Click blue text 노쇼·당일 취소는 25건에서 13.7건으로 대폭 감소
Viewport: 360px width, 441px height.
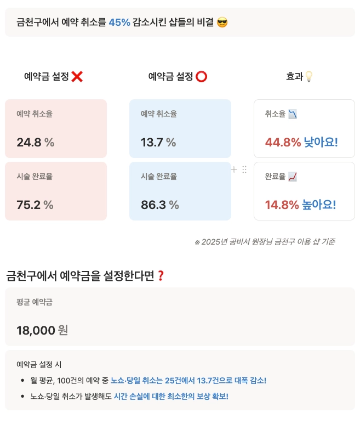coord(188,380)
